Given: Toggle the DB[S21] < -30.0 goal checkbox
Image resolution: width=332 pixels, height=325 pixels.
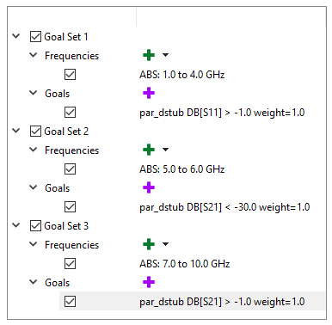Looking at the screenshot, I should pos(70,207).
